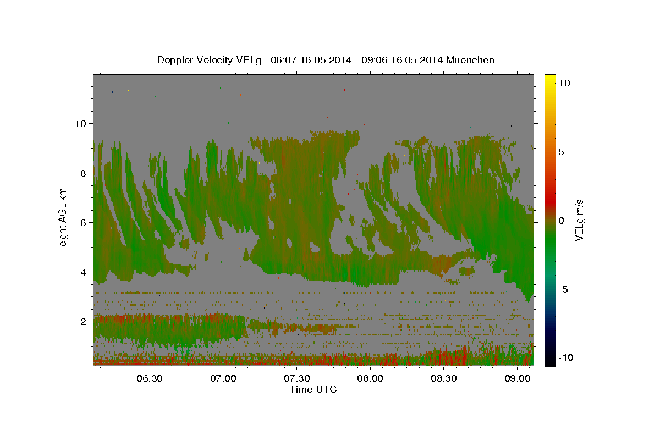Click the "Muenchen" location in the title
The width and height of the screenshot is (660, 440).
coord(470,60)
